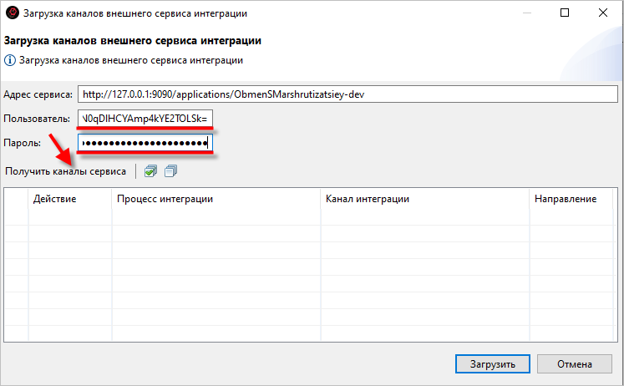The image size is (624, 386).
Task: Click the blue info icon
Action: click(x=10, y=60)
